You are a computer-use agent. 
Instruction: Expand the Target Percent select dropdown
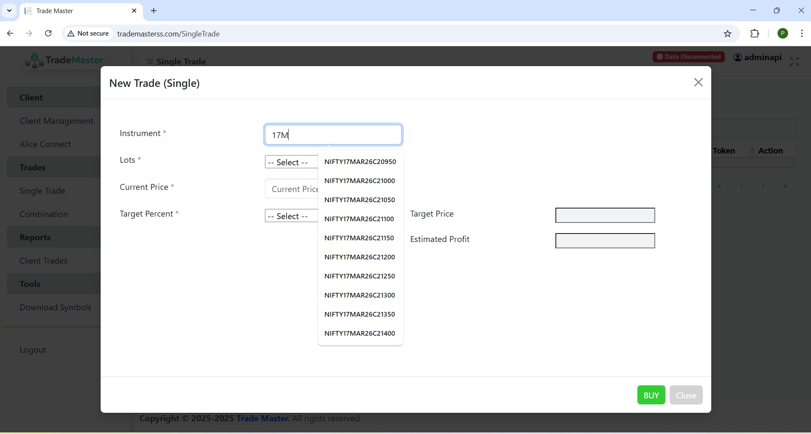pos(291,216)
